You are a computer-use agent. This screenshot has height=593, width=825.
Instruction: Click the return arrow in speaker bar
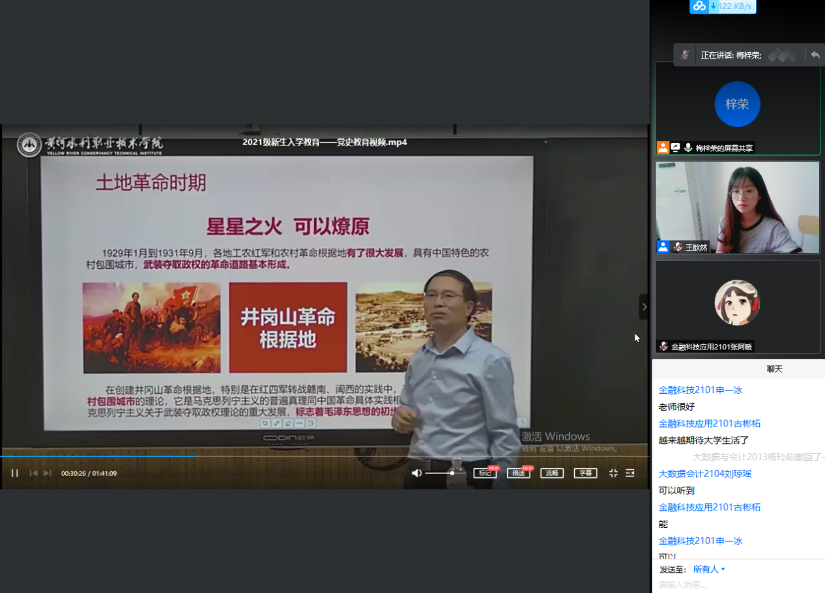[815, 55]
